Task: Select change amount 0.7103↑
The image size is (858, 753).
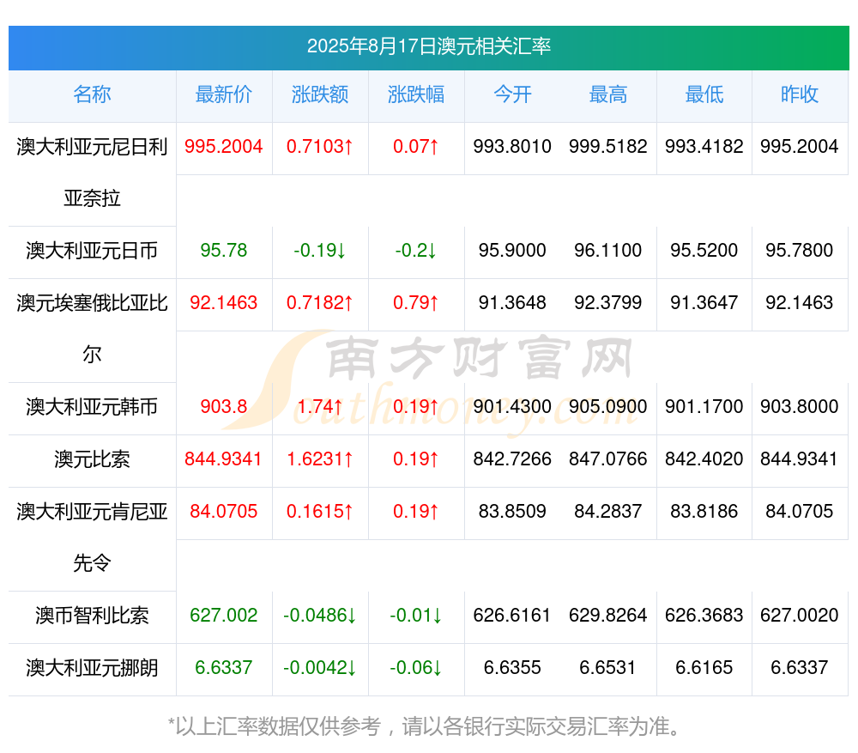Action: (320, 147)
